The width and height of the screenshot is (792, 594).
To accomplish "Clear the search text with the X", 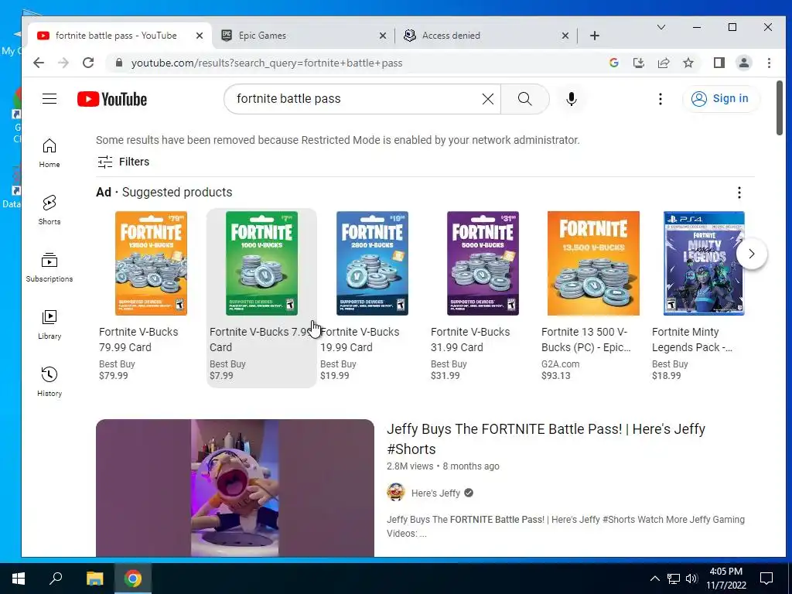I will [488, 99].
